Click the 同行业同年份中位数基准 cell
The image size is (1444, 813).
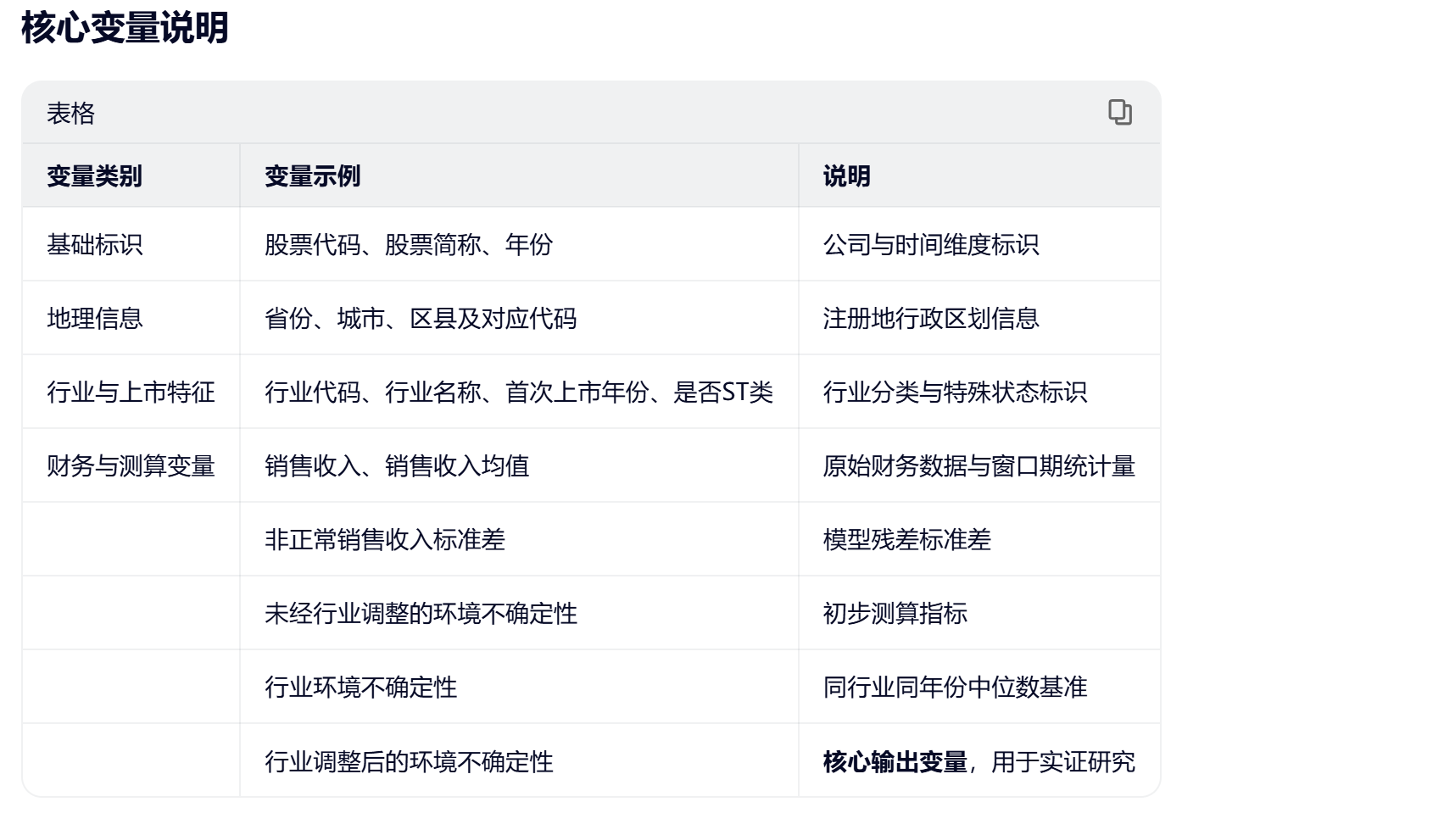[x=954, y=688]
